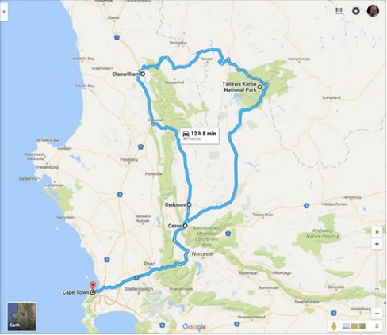Click the Ceres waypoint marker
The height and width of the screenshot is (335, 387).
click(x=186, y=226)
